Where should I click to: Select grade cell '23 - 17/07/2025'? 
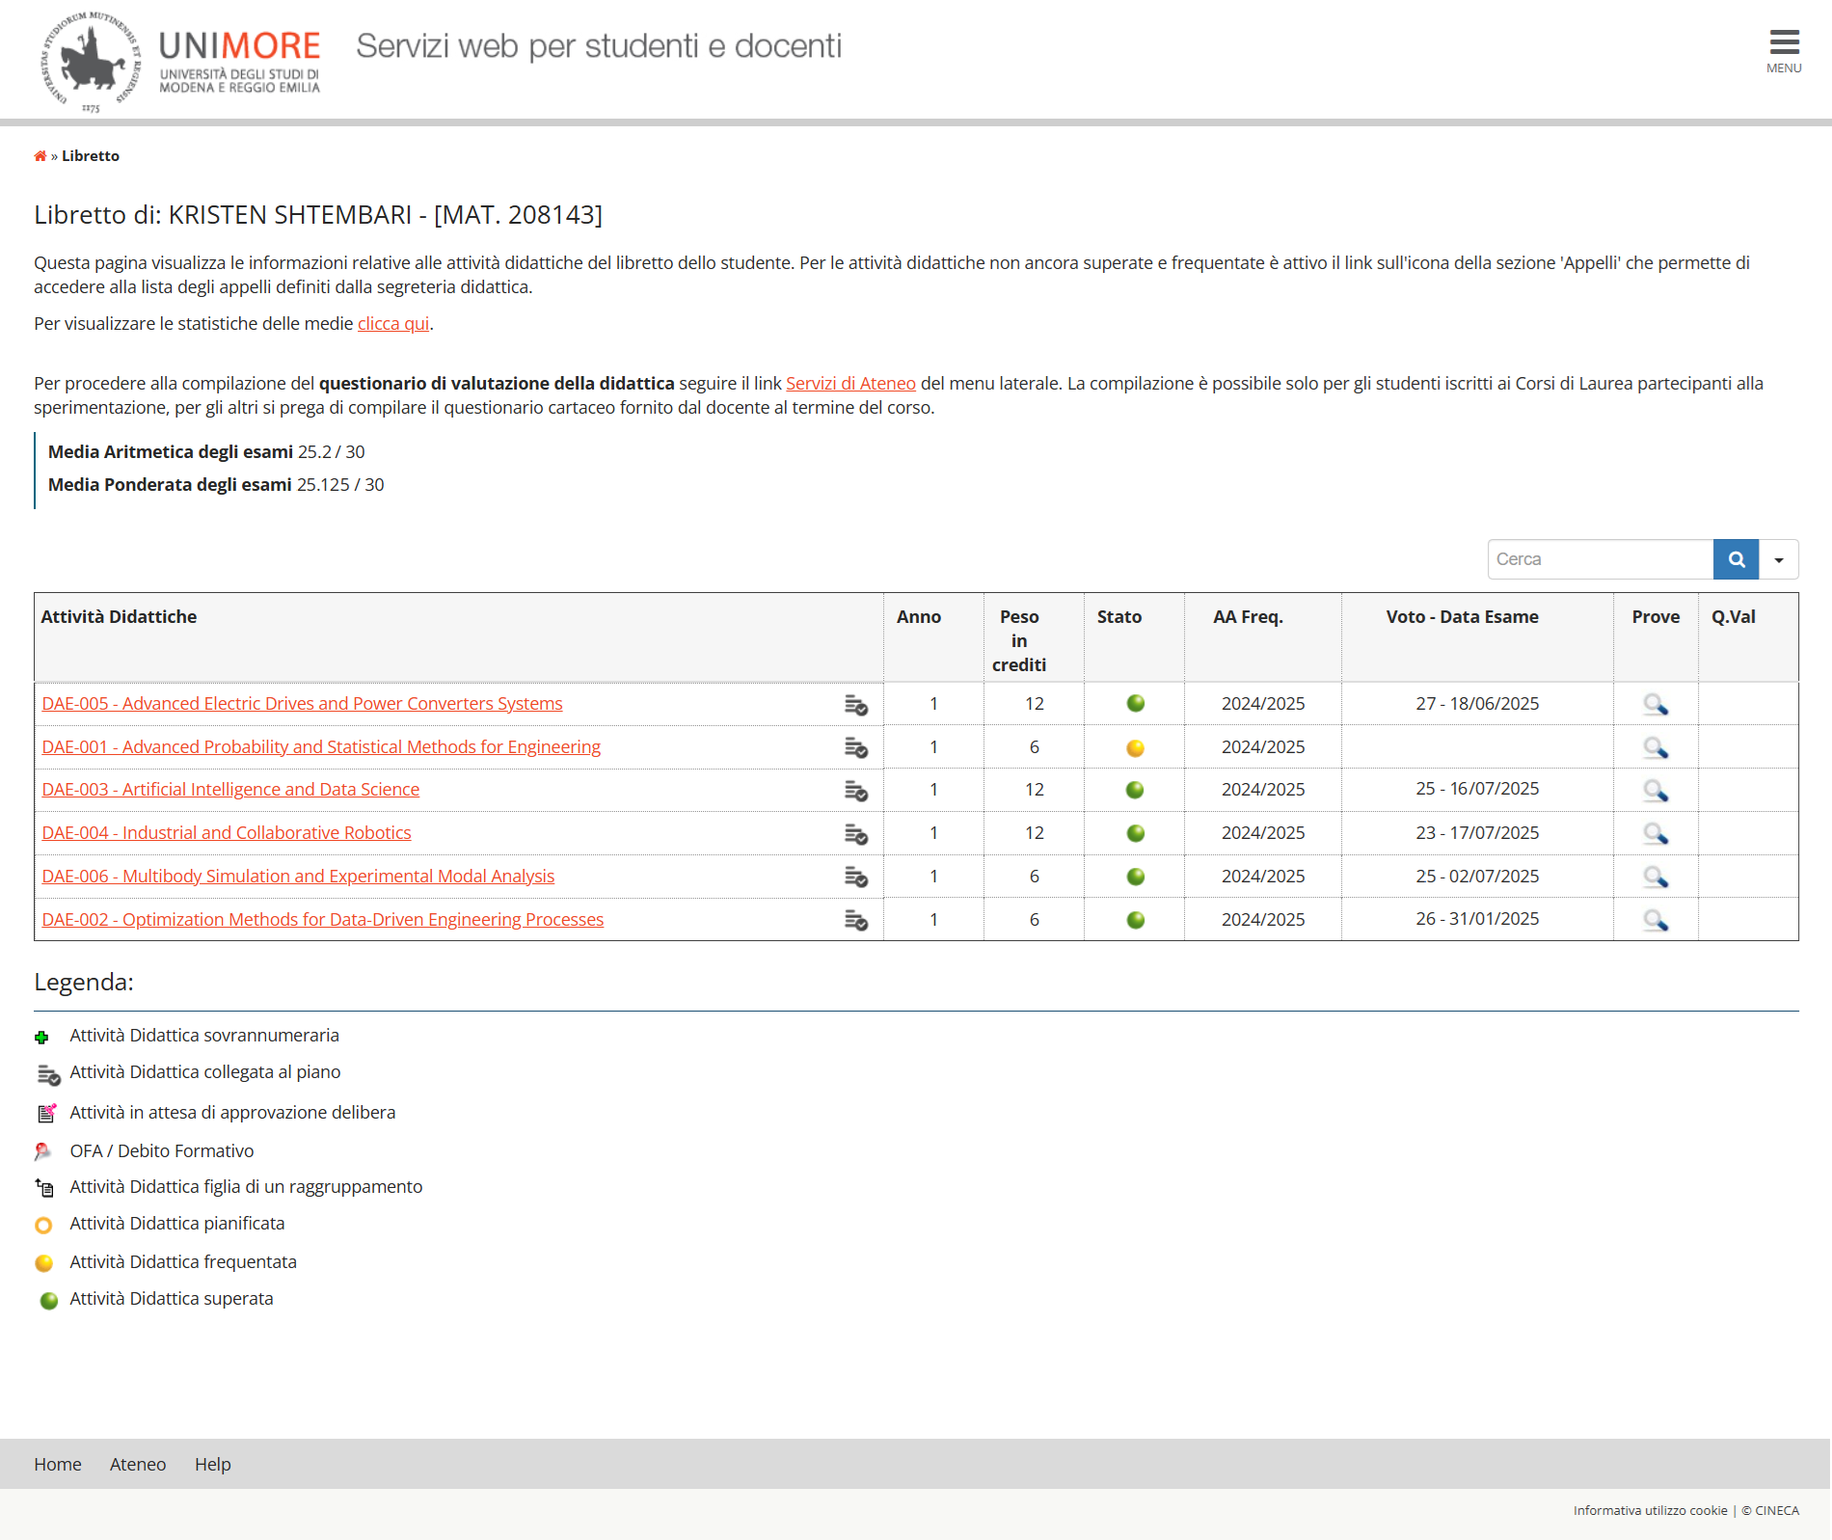coord(1477,833)
